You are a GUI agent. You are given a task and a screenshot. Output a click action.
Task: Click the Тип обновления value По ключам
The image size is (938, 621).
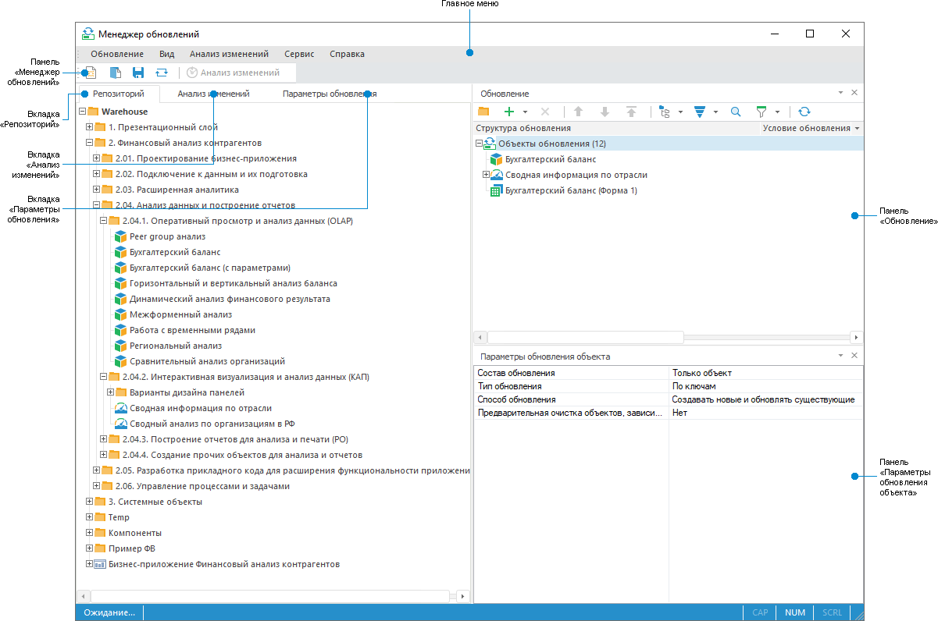pyautogui.click(x=694, y=386)
